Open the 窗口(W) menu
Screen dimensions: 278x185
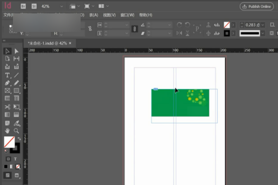click(x=127, y=15)
